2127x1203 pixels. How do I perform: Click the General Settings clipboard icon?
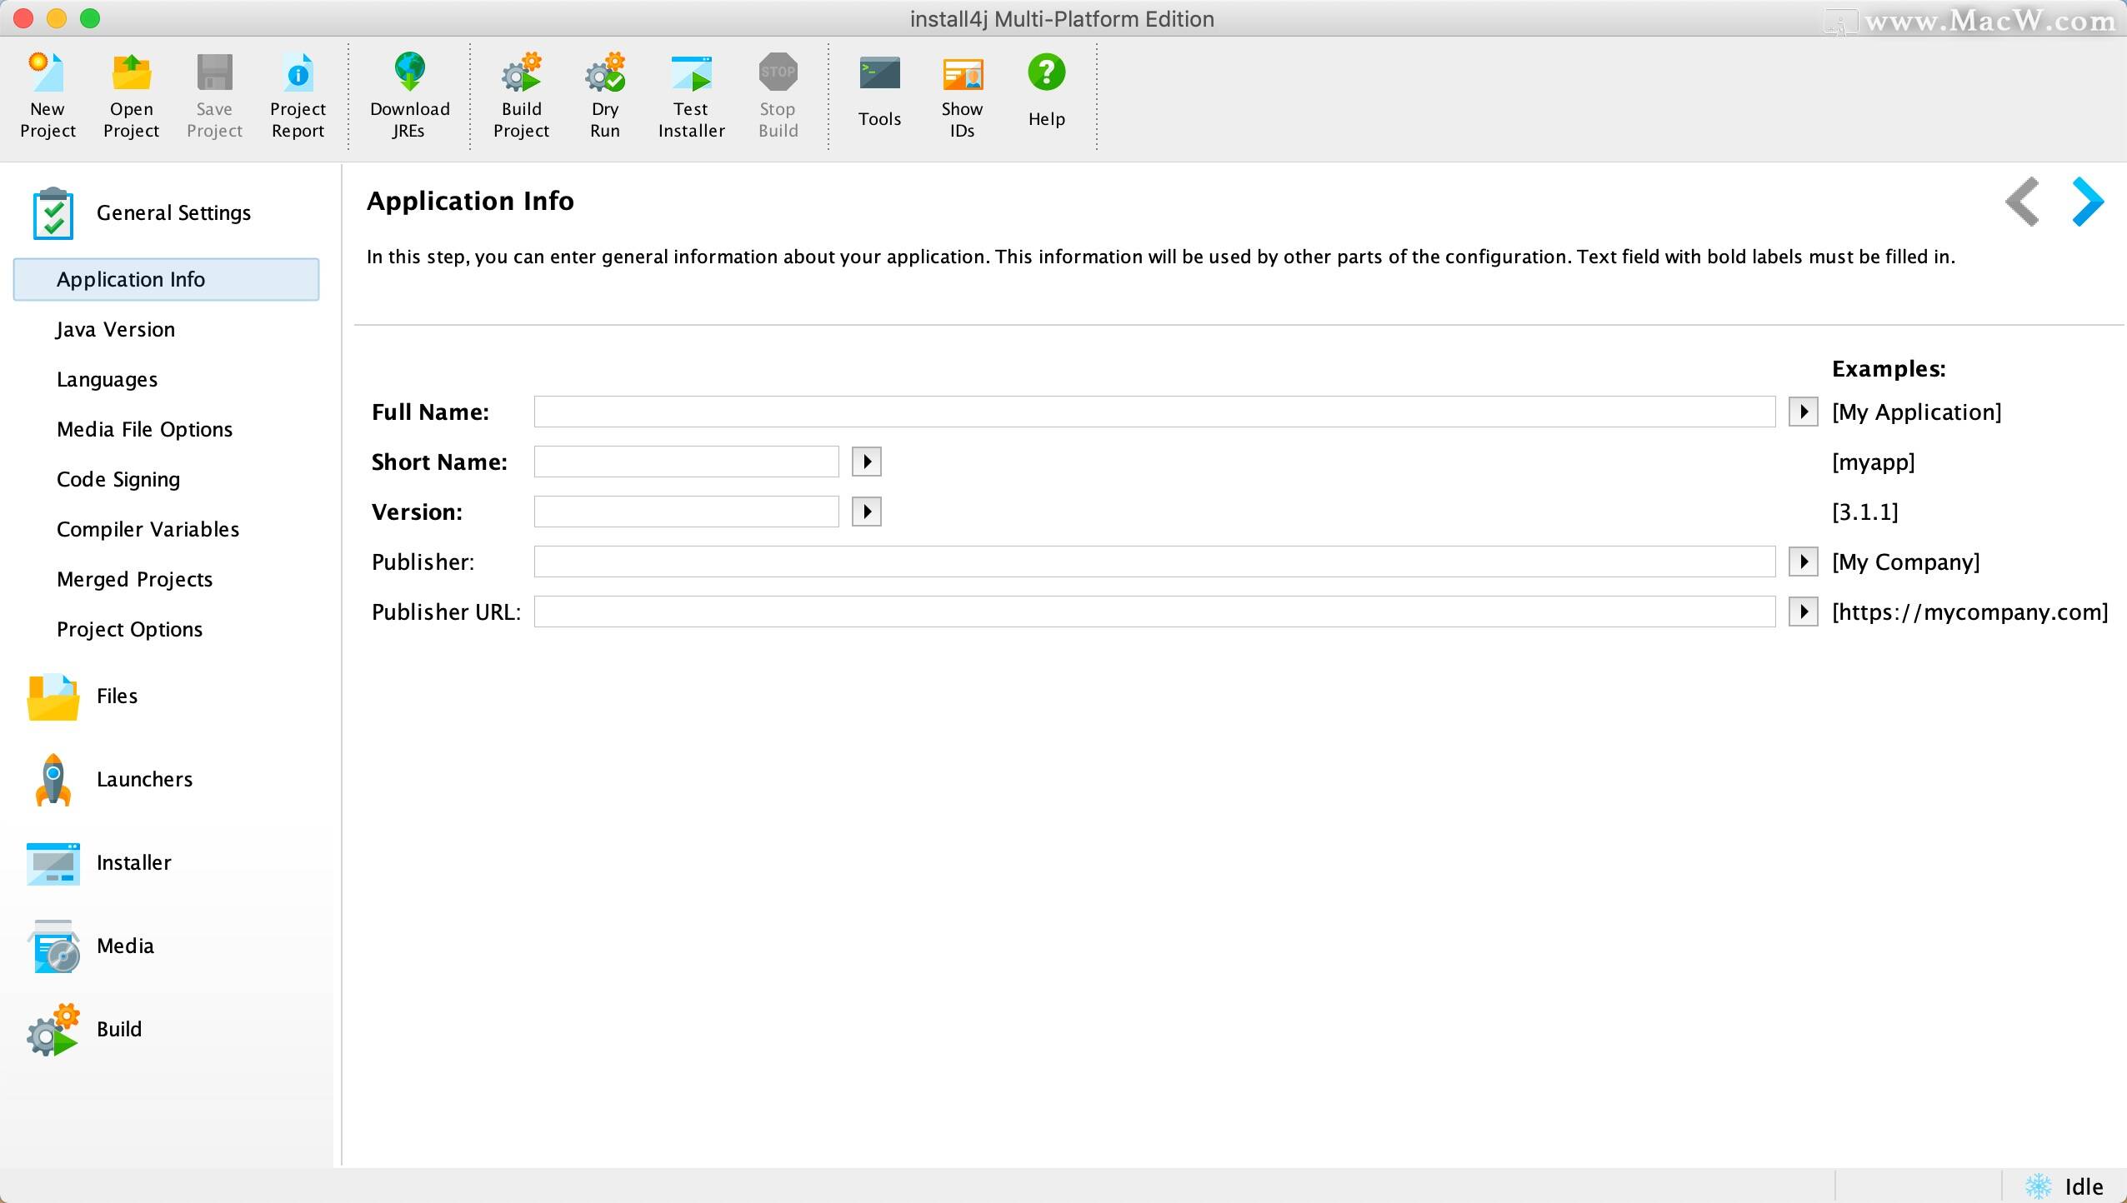53,213
